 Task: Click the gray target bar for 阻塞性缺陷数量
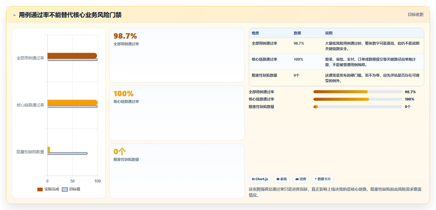pos(67,154)
